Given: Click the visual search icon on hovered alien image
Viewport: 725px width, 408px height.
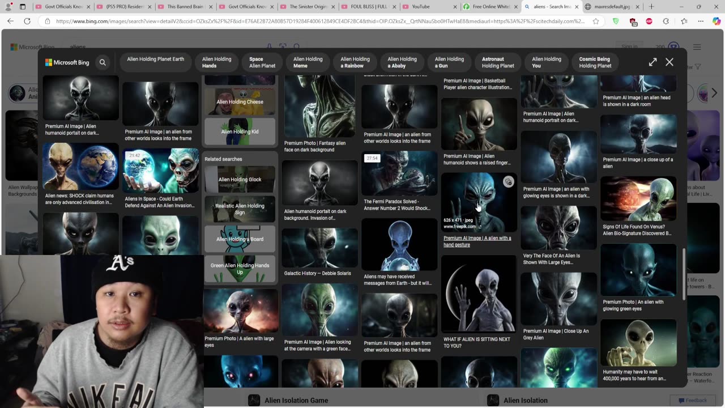Looking at the screenshot, I should [508, 182].
